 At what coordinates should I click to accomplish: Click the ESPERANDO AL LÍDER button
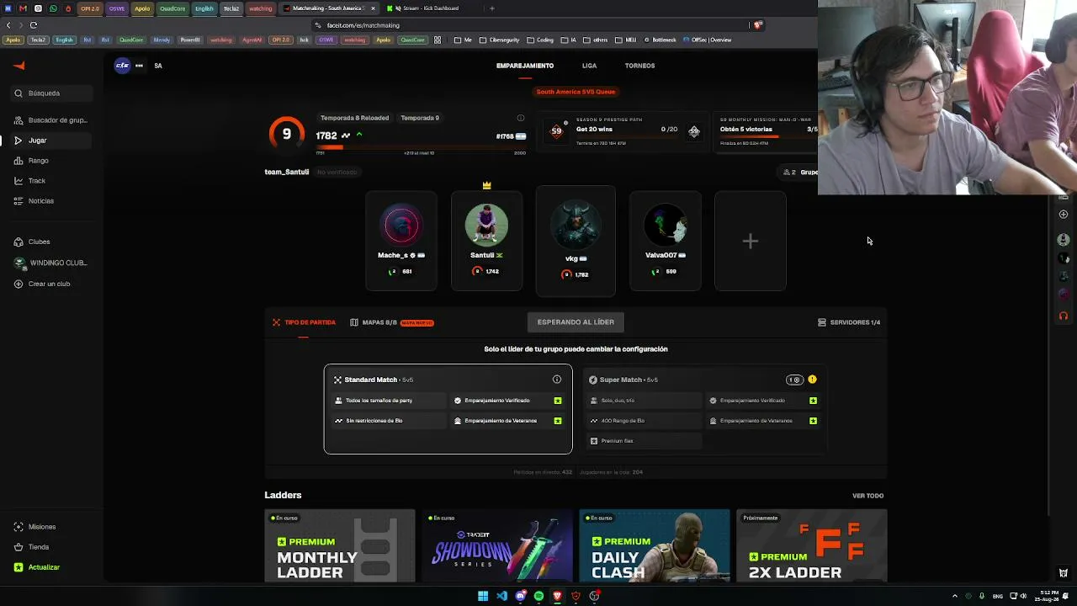click(x=576, y=322)
